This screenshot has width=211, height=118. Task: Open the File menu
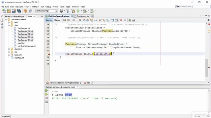2,7
